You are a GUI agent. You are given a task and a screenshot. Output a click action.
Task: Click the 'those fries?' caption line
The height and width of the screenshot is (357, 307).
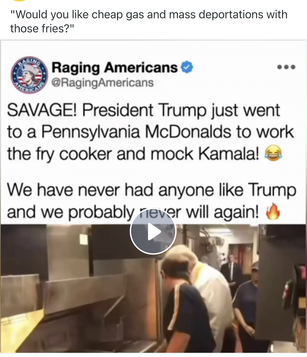42,29
